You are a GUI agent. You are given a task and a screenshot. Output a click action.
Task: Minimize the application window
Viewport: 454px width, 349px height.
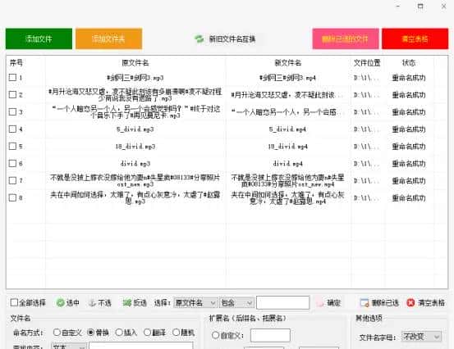click(x=398, y=6)
